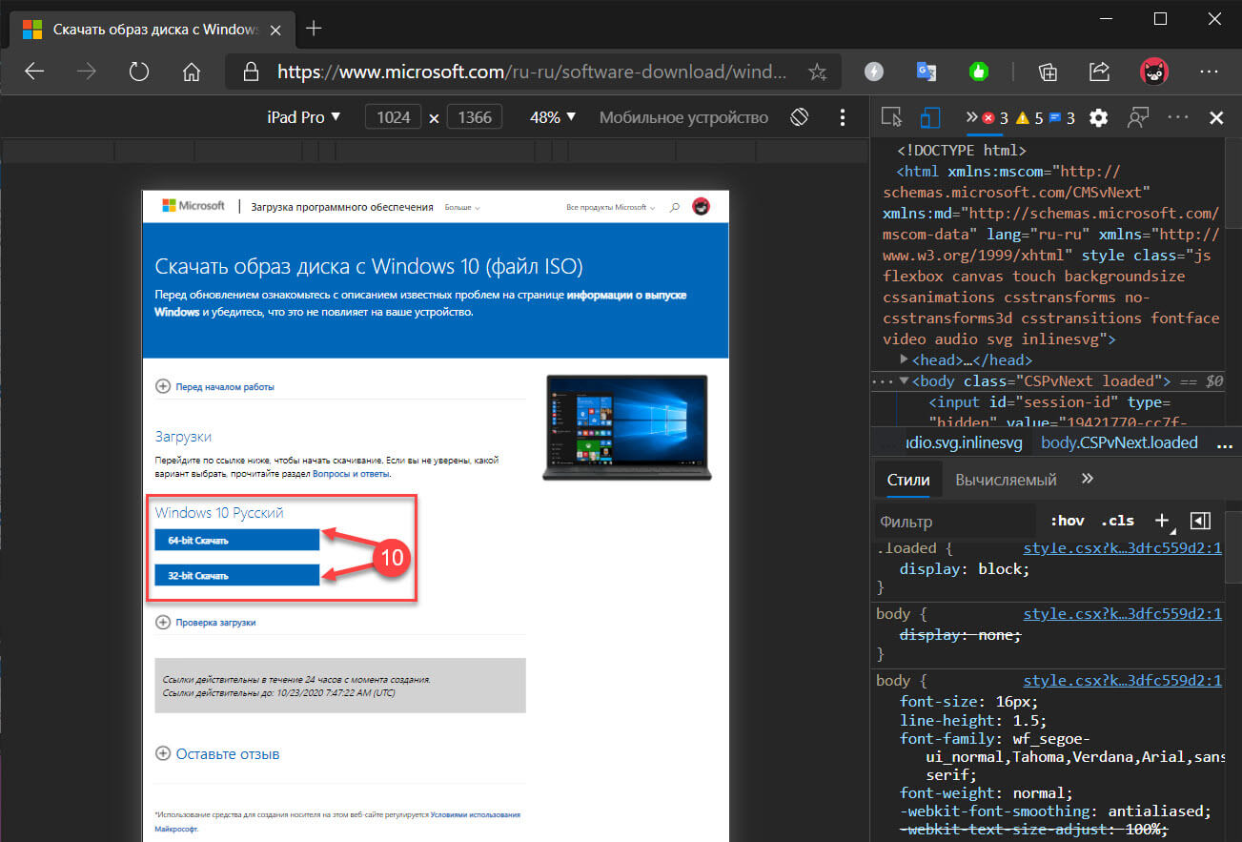Screen dimensions: 1242x842
Task: Expand the Перед началом работы section
Action: click(214, 387)
